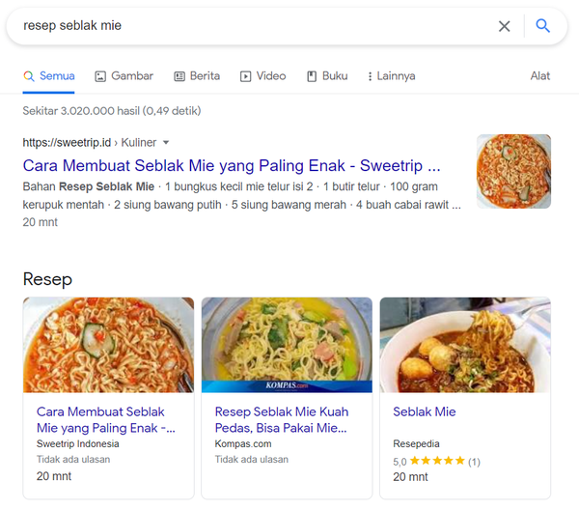
Task: Clear the search query with the X icon
Action: [504, 26]
